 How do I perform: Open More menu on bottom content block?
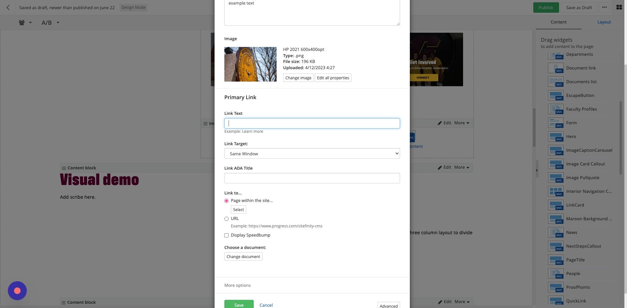pyautogui.click(x=462, y=302)
